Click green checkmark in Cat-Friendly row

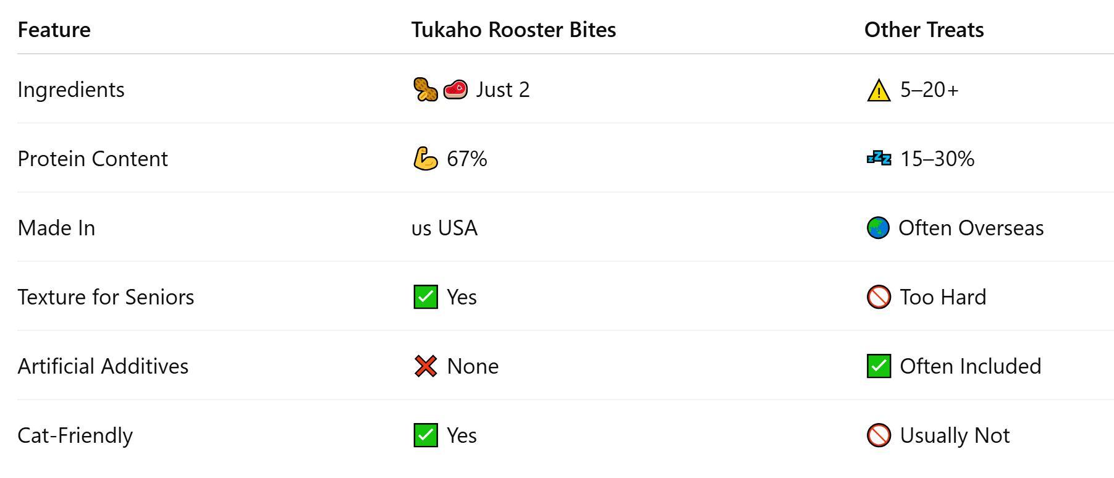(x=425, y=435)
